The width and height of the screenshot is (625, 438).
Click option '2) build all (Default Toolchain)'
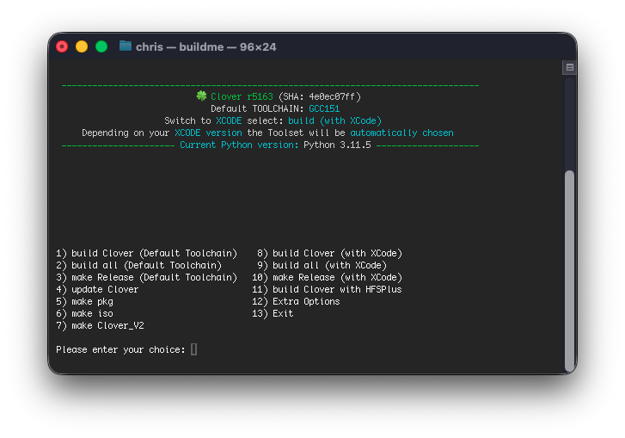click(138, 265)
